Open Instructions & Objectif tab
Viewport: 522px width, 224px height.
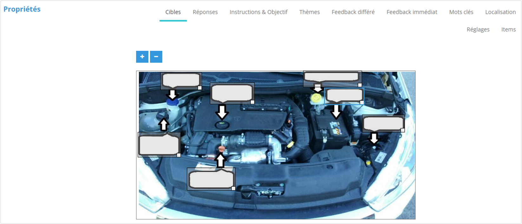click(258, 12)
